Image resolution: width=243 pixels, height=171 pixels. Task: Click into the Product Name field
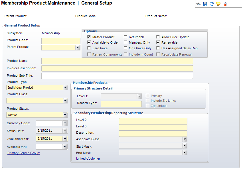click(117, 61)
